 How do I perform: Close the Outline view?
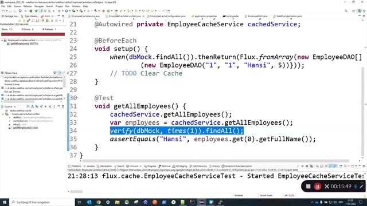pyautogui.click(x=15, y=106)
